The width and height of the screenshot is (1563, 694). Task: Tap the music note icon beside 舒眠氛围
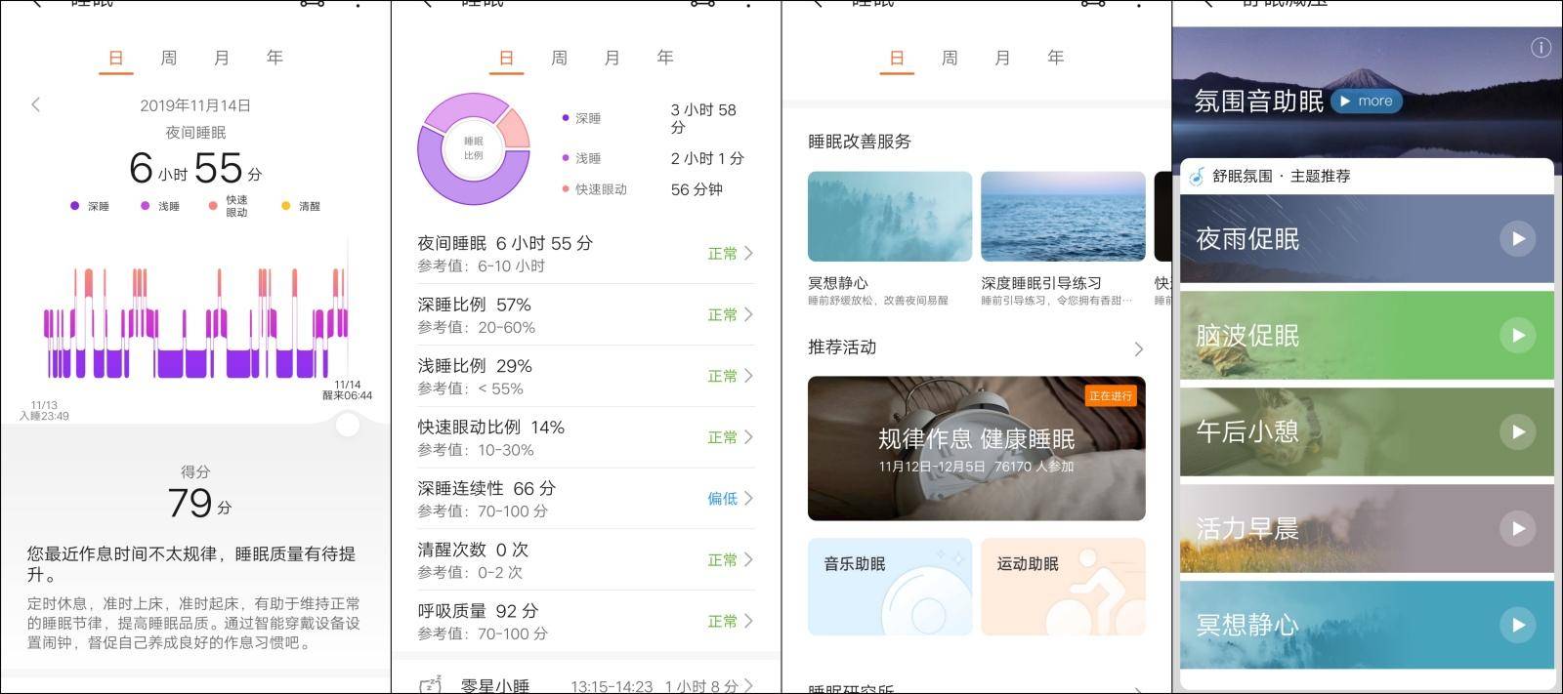(1197, 177)
